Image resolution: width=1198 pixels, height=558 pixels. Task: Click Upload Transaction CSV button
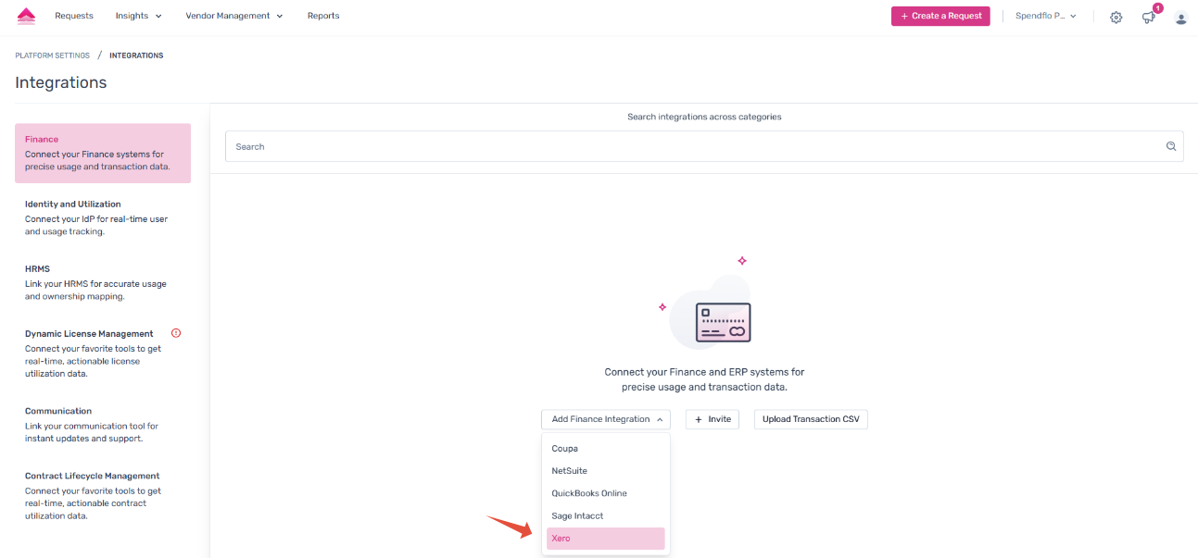[811, 419]
